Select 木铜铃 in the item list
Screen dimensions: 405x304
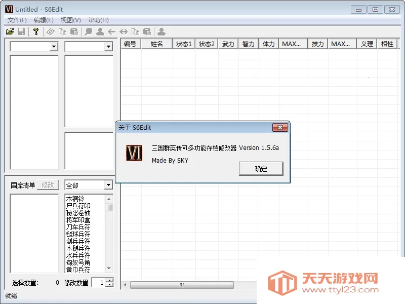76,199
